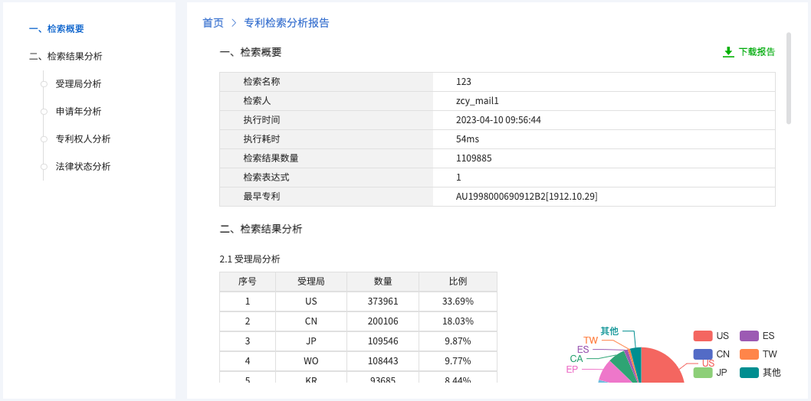Click the red US slice of pie chart

659,369
